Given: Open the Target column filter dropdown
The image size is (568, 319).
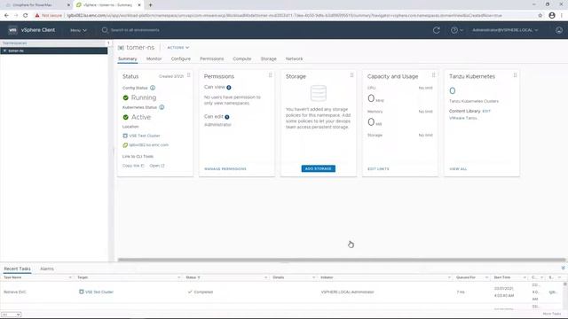Looking at the screenshot, I should (x=178, y=277).
